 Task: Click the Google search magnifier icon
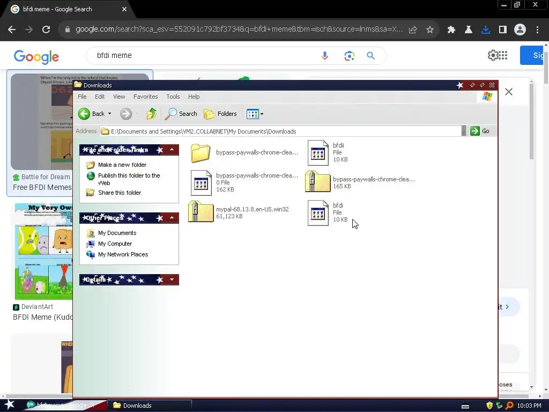371,56
